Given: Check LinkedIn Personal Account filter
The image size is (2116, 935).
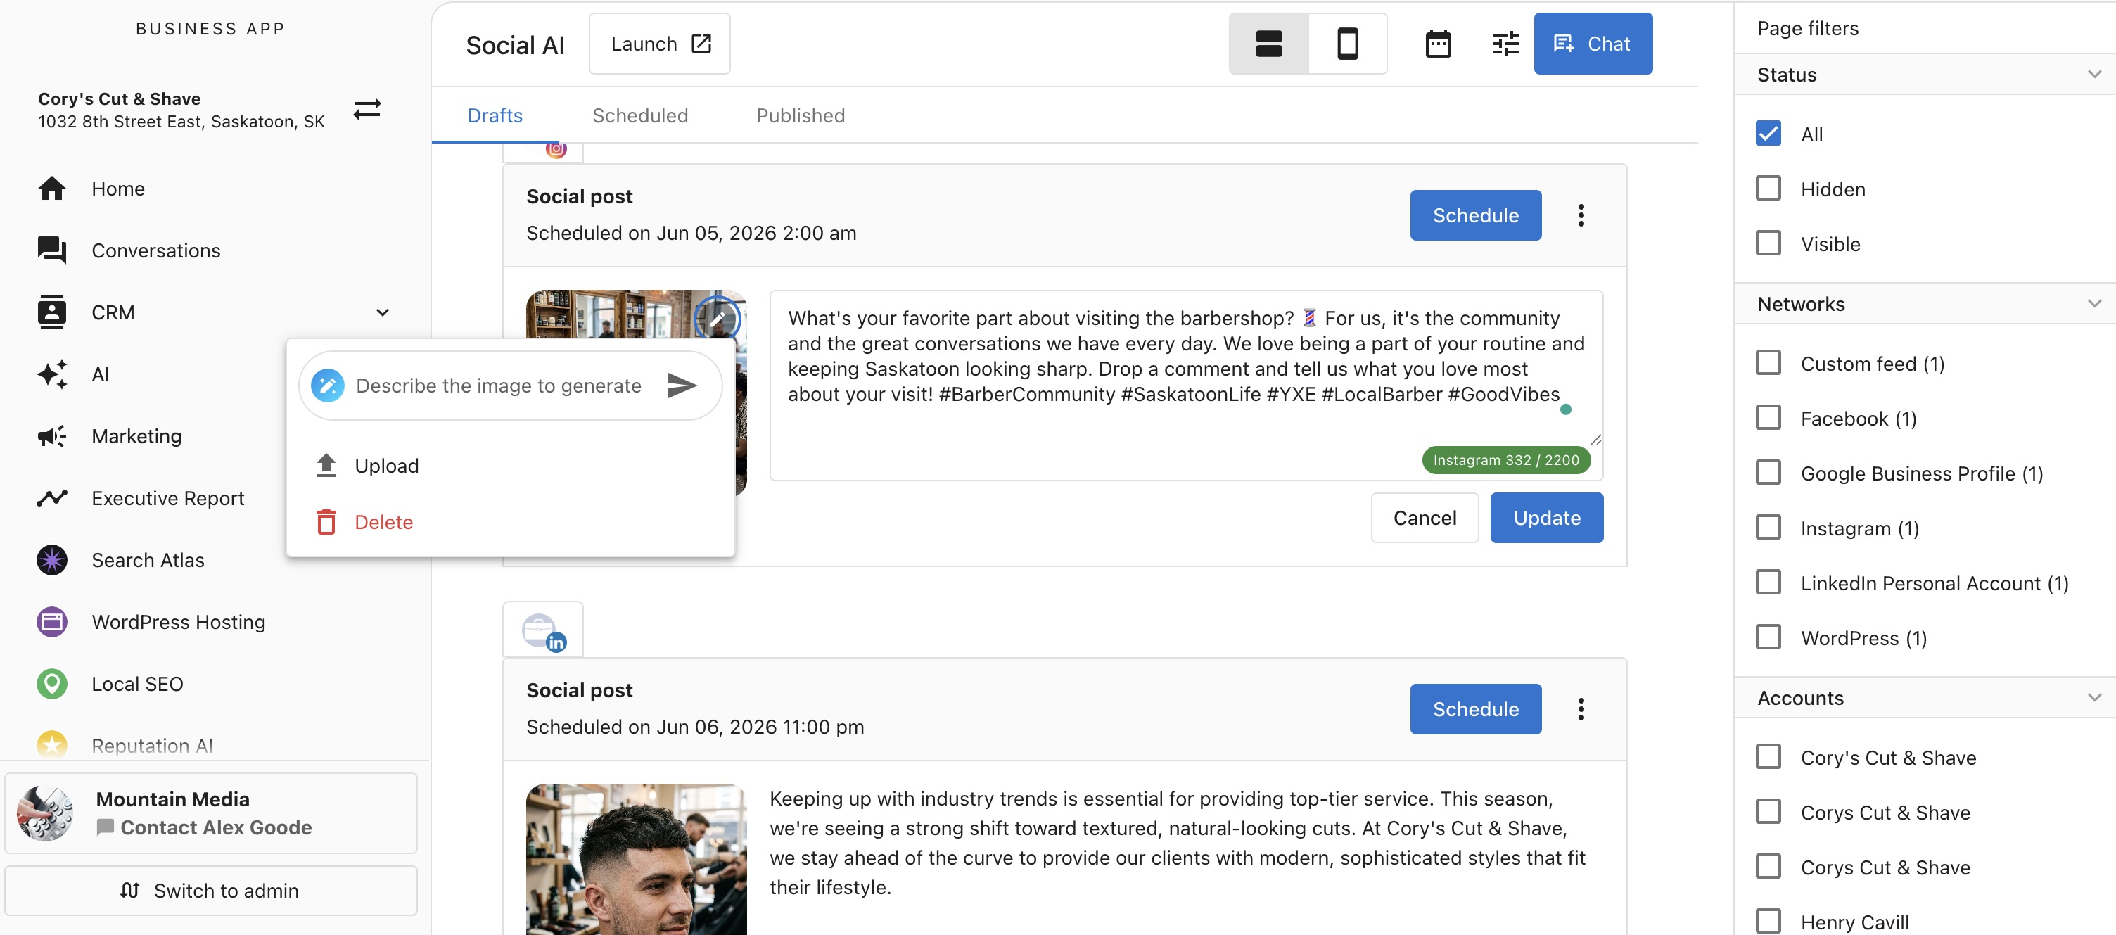Looking at the screenshot, I should pos(1768,583).
